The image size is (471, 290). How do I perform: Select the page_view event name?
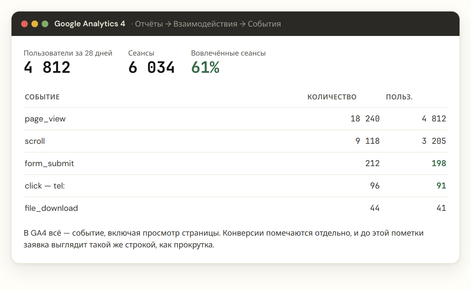(x=45, y=119)
